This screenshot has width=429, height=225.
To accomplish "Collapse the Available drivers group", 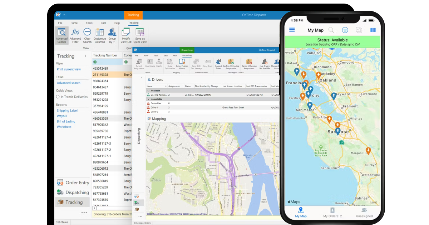I will click(x=148, y=91).
